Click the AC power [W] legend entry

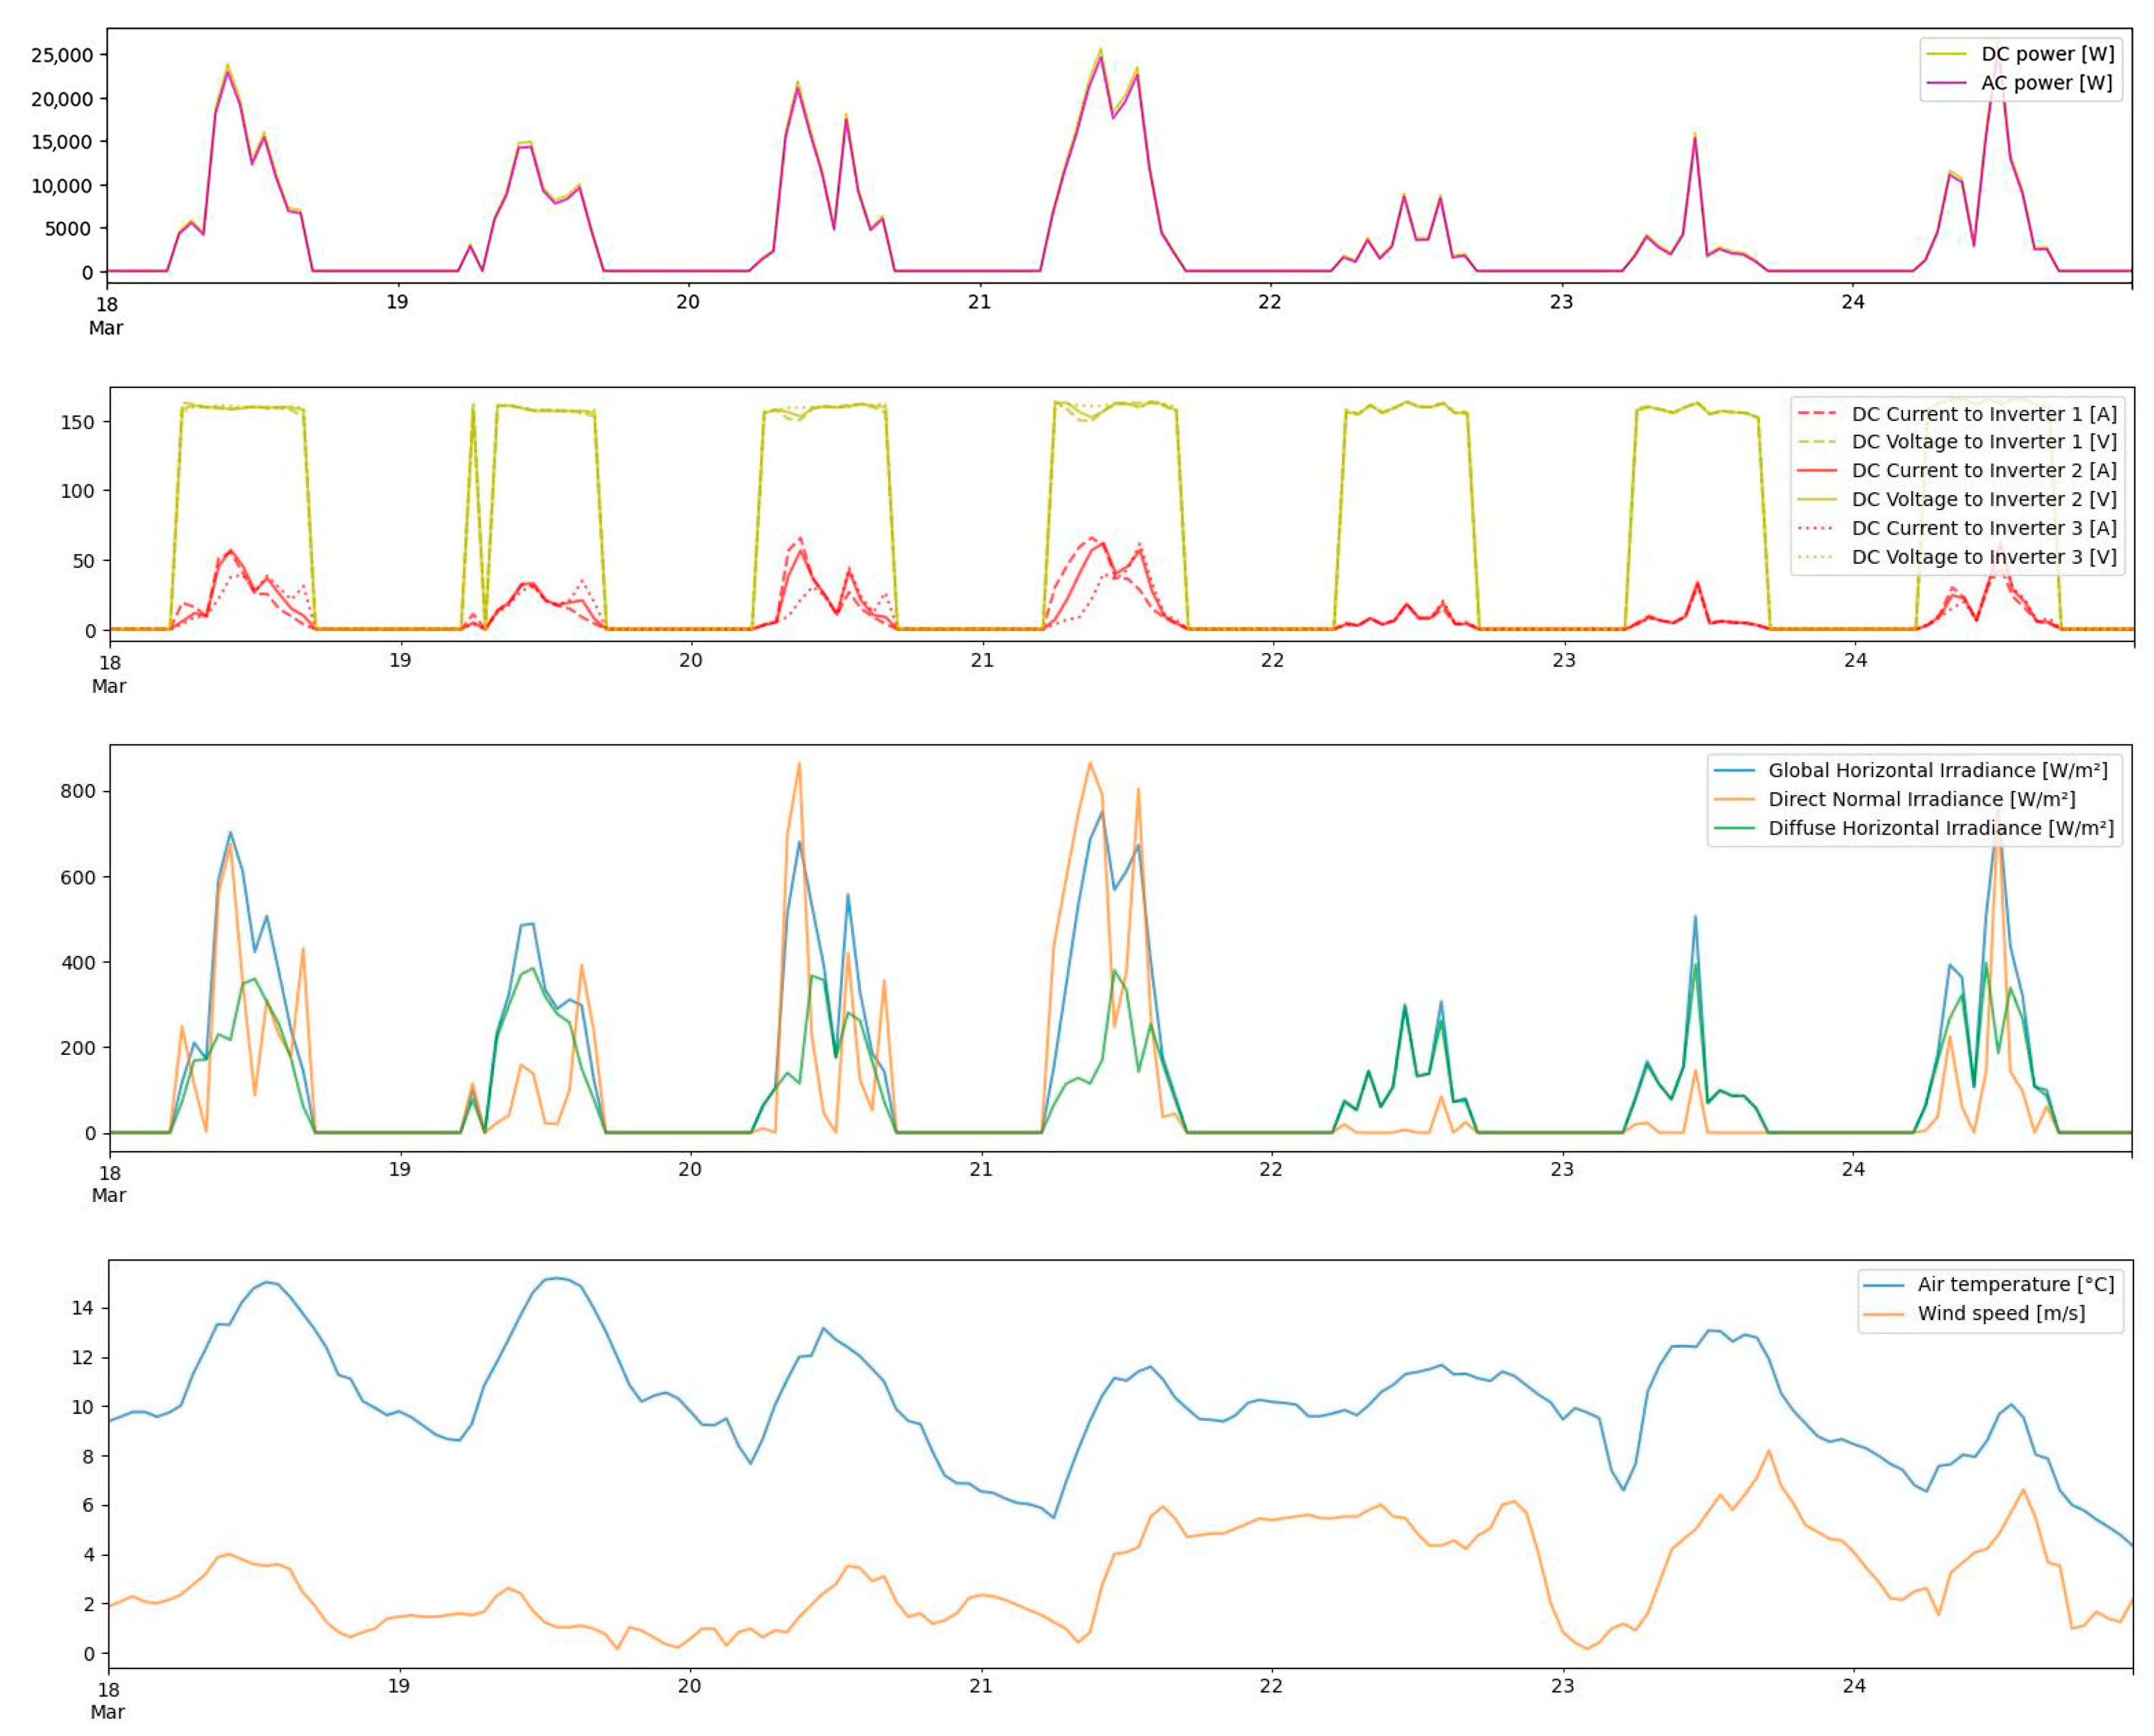(2046, 83)
